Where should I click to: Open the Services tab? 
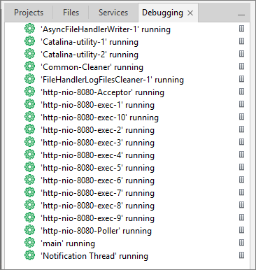(x=113, y=13)
